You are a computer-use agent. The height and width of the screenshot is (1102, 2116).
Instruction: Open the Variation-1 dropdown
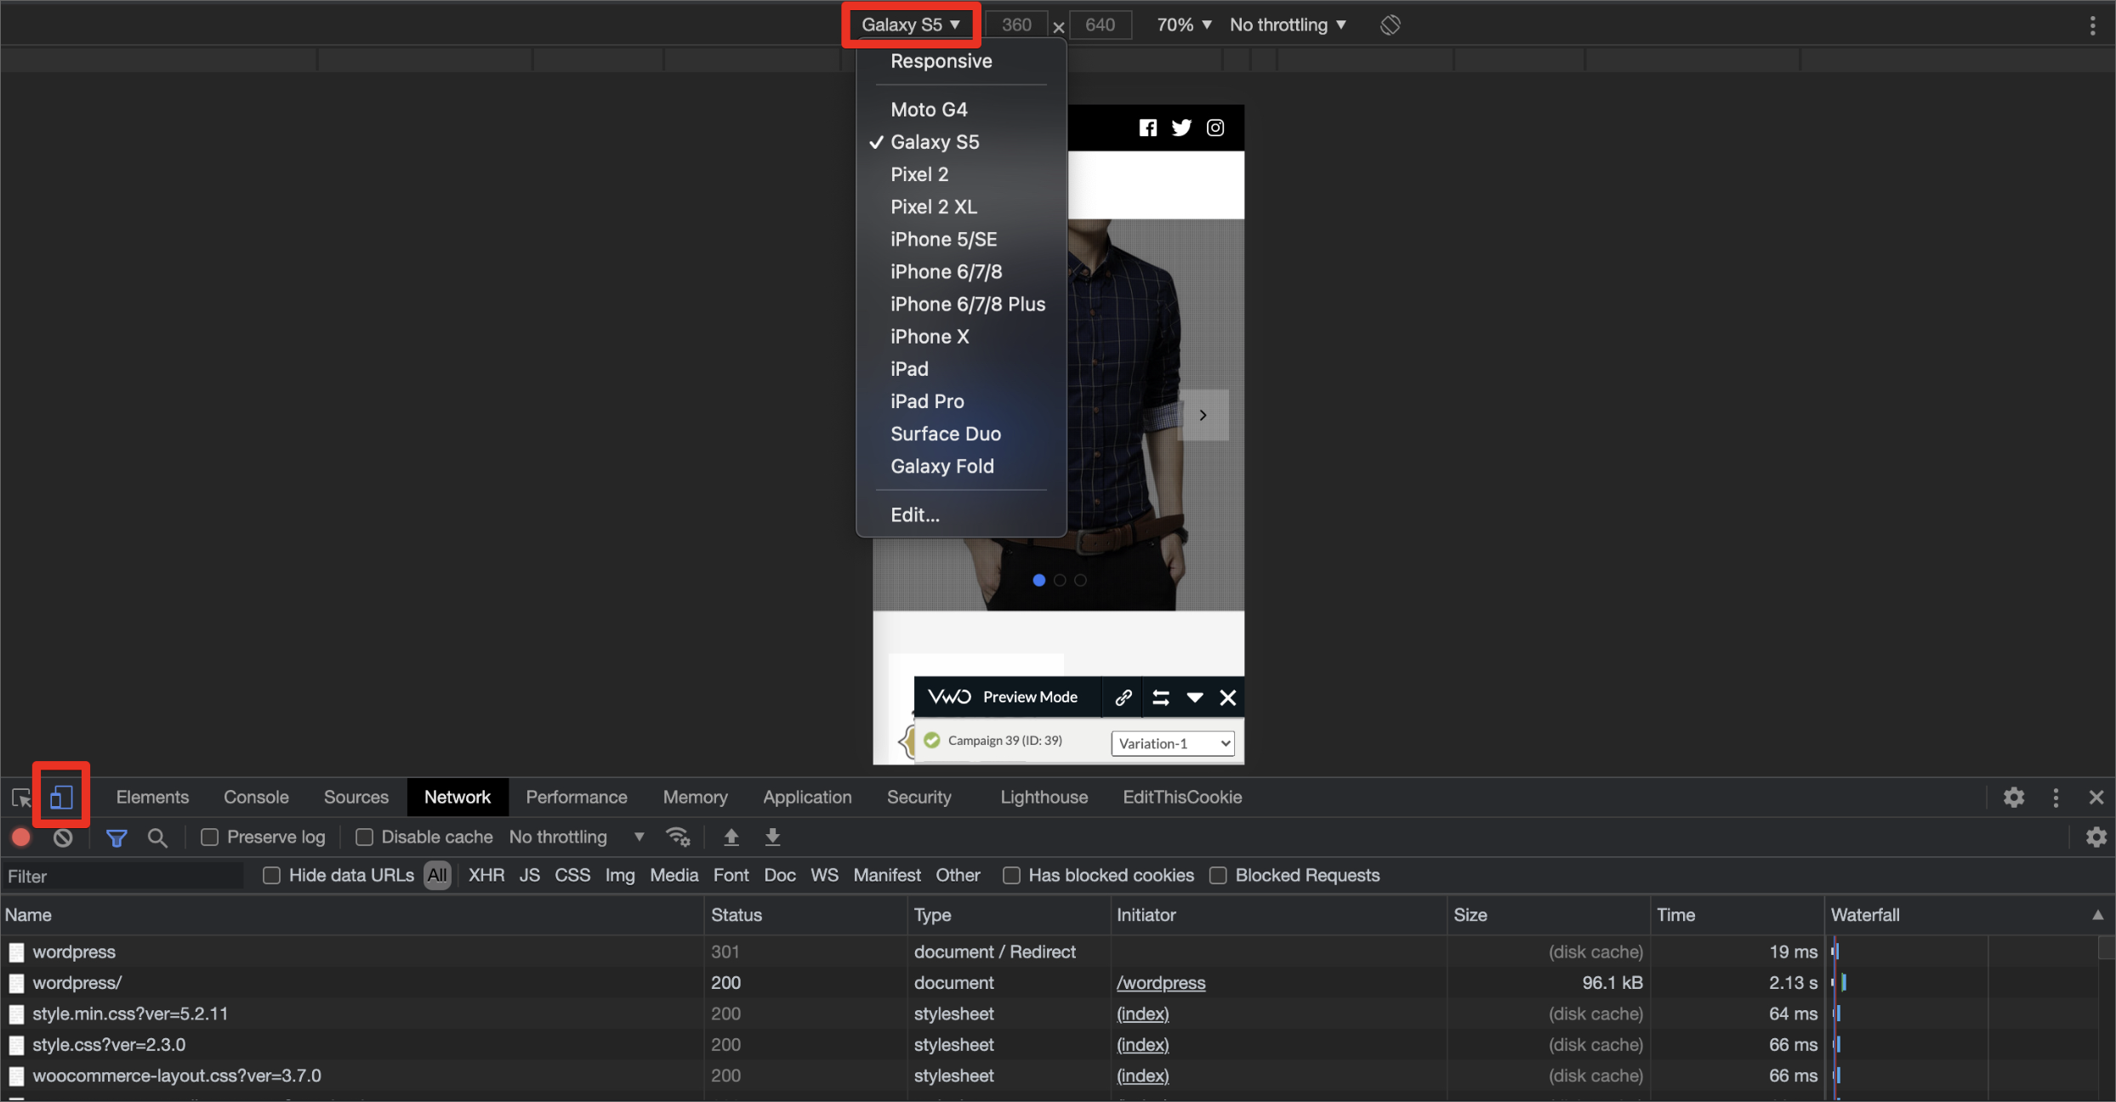(x=1173, y=743)
